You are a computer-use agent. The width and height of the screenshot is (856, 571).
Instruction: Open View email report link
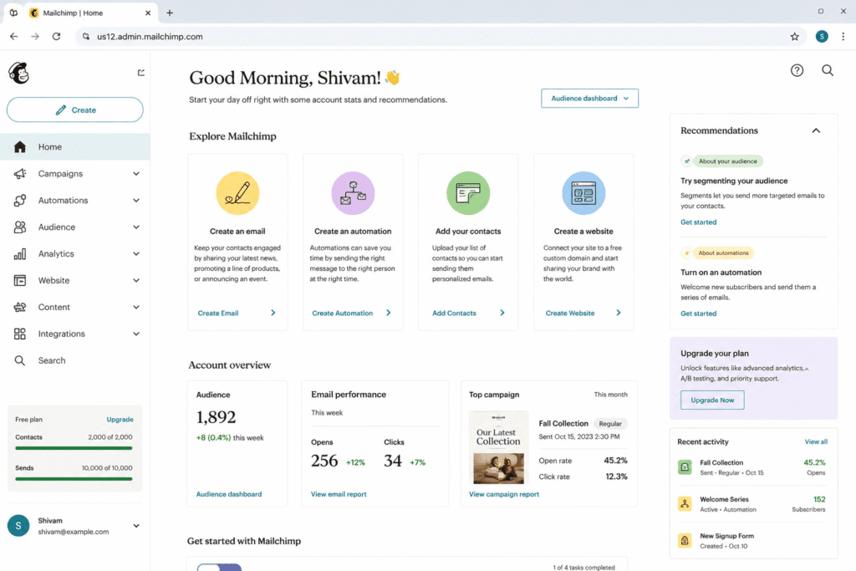click(339, 494)
